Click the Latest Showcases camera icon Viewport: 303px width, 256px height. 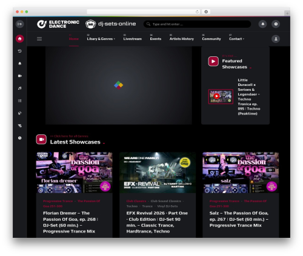41,139
